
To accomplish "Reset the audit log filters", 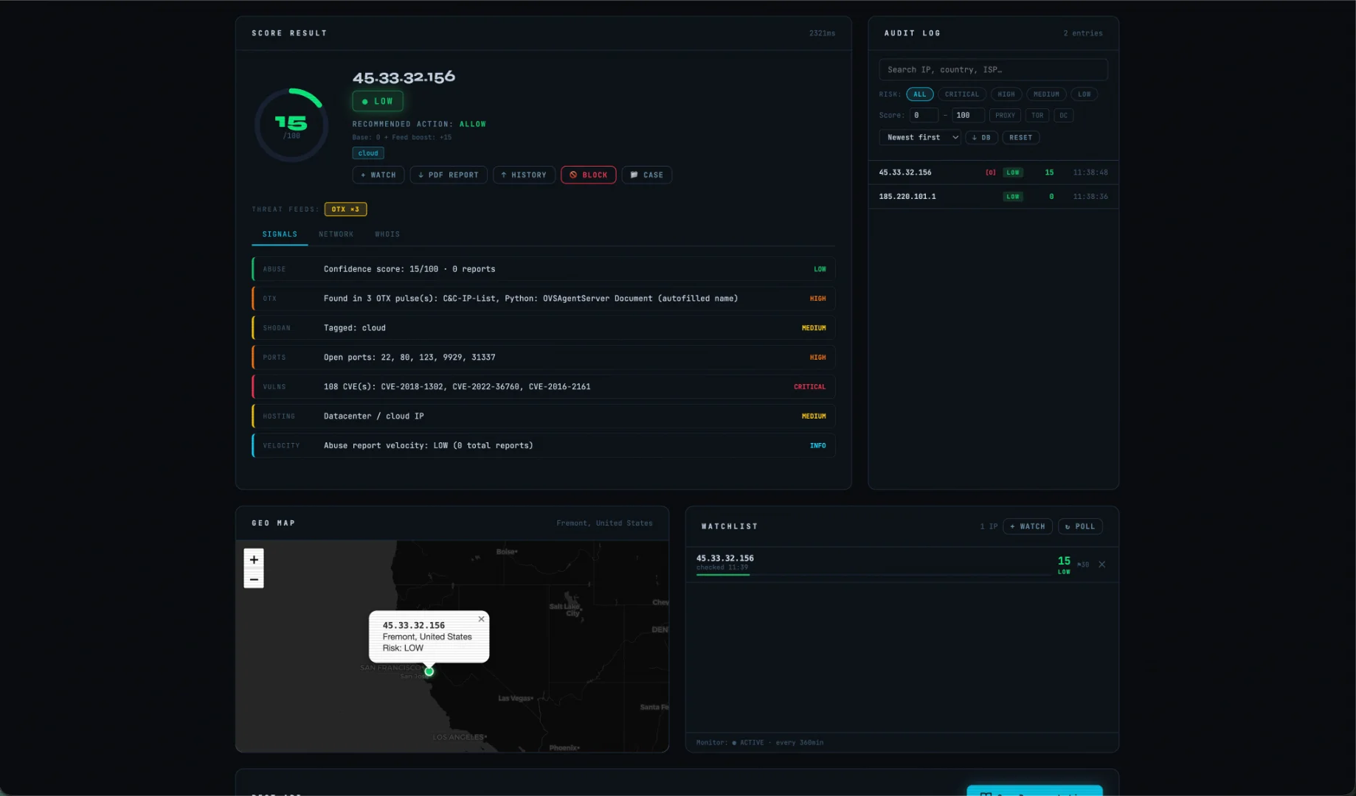I will click(x=1020, y=137).
